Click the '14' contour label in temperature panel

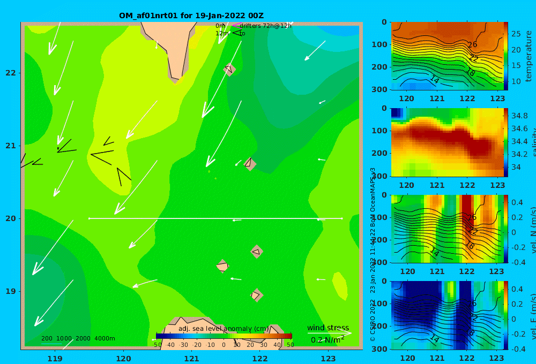435,80
